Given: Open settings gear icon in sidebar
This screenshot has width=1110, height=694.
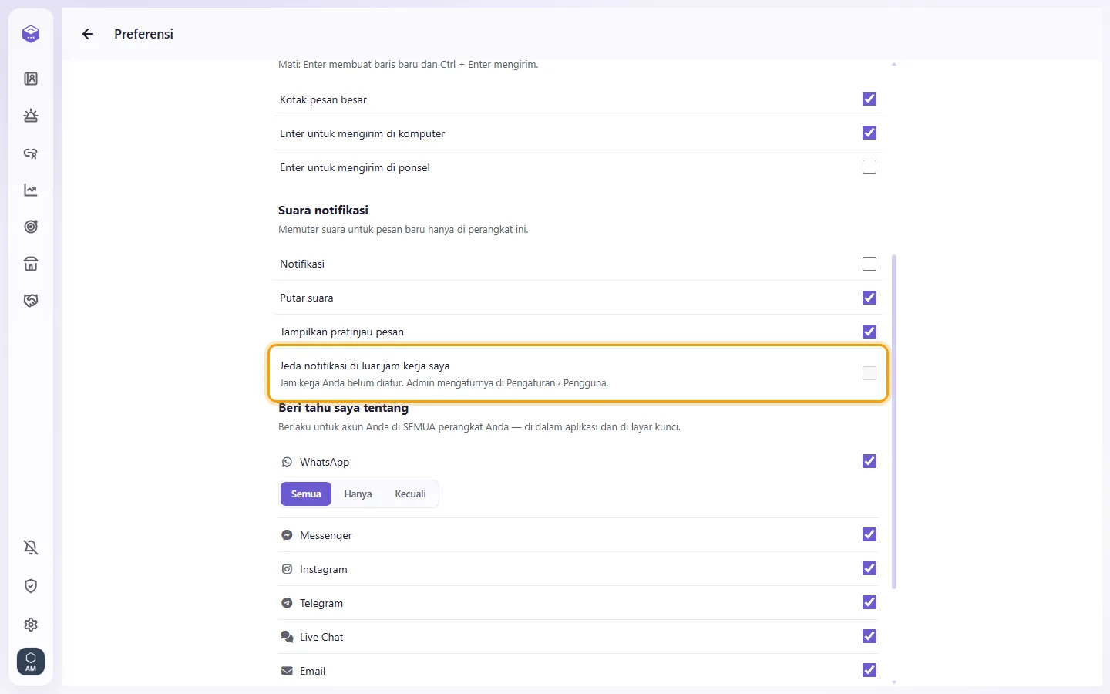Looking at the screenshot, I should 31,625.
